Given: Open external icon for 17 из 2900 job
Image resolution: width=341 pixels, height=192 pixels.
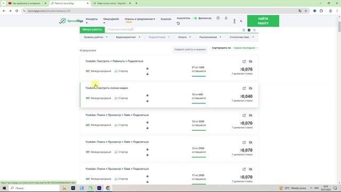Looking at the screenshot, I should 244,169.
